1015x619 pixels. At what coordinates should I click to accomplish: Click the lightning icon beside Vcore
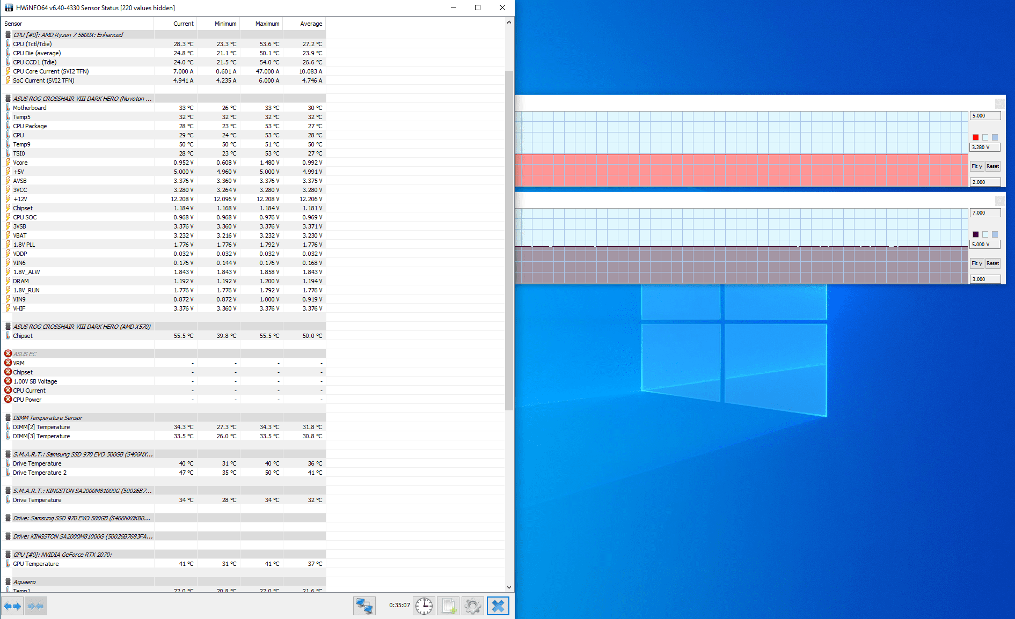click(8, 163)
